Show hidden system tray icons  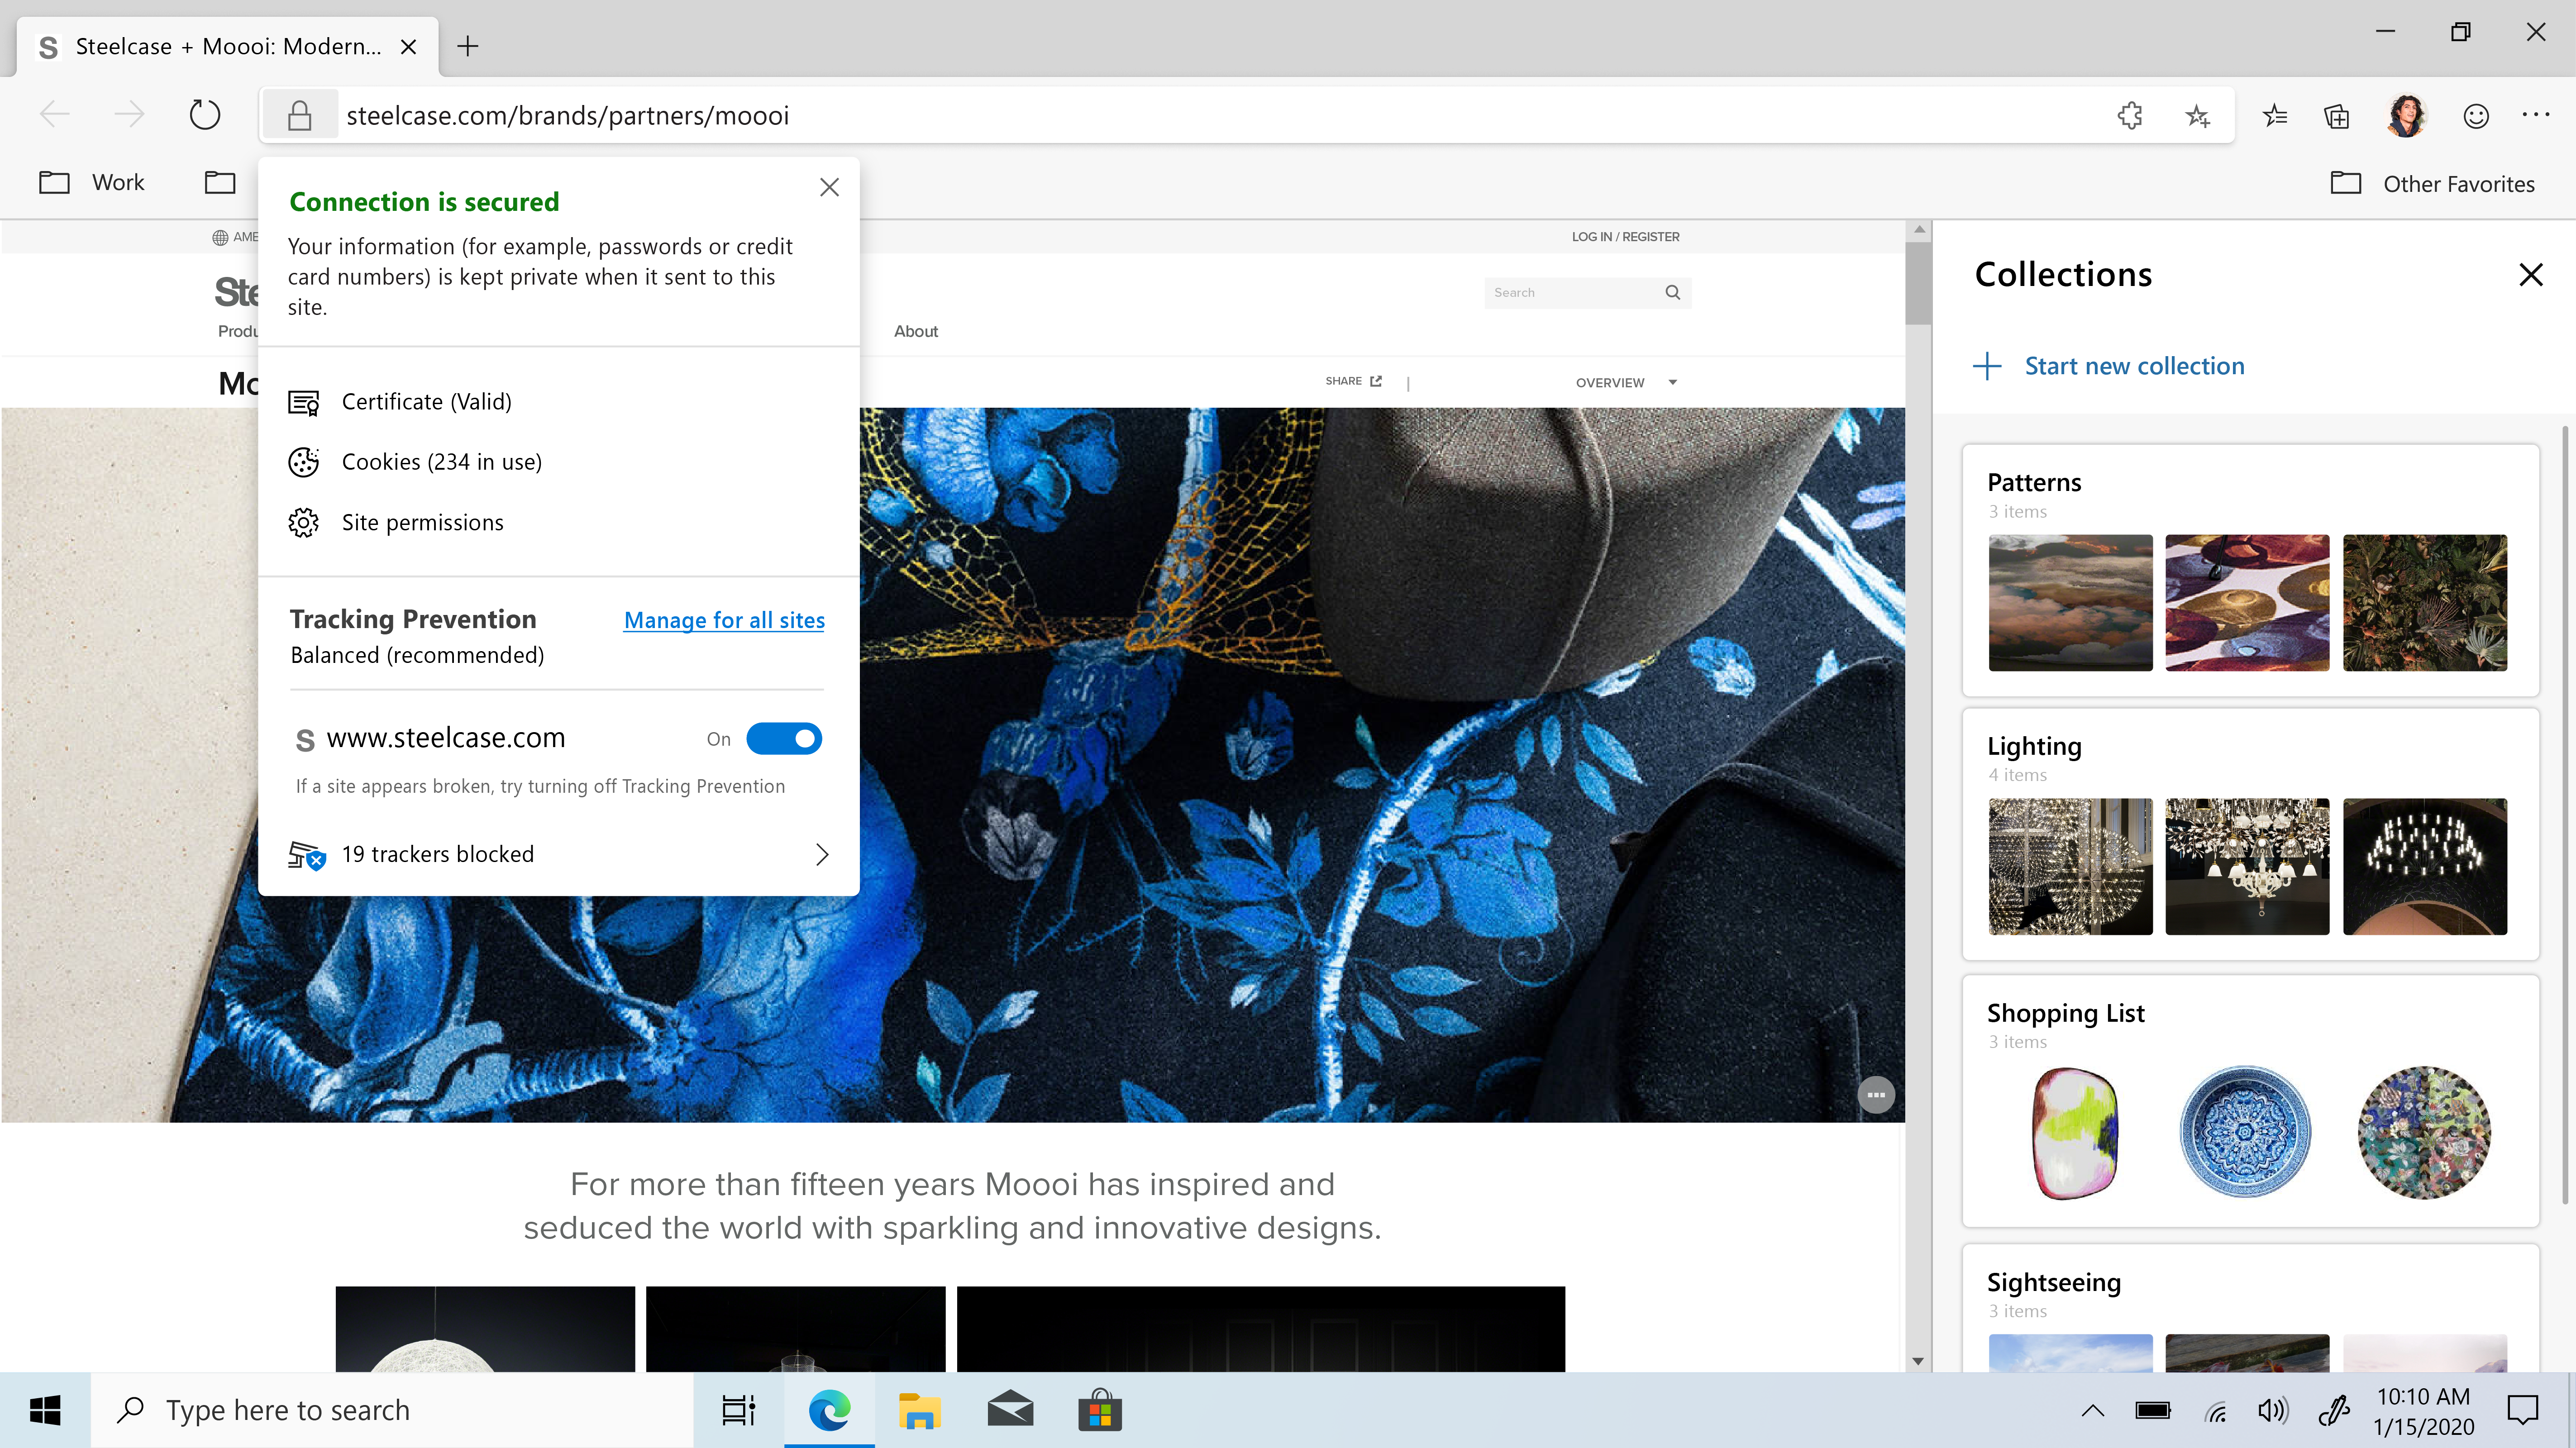pos(2093,1411)
